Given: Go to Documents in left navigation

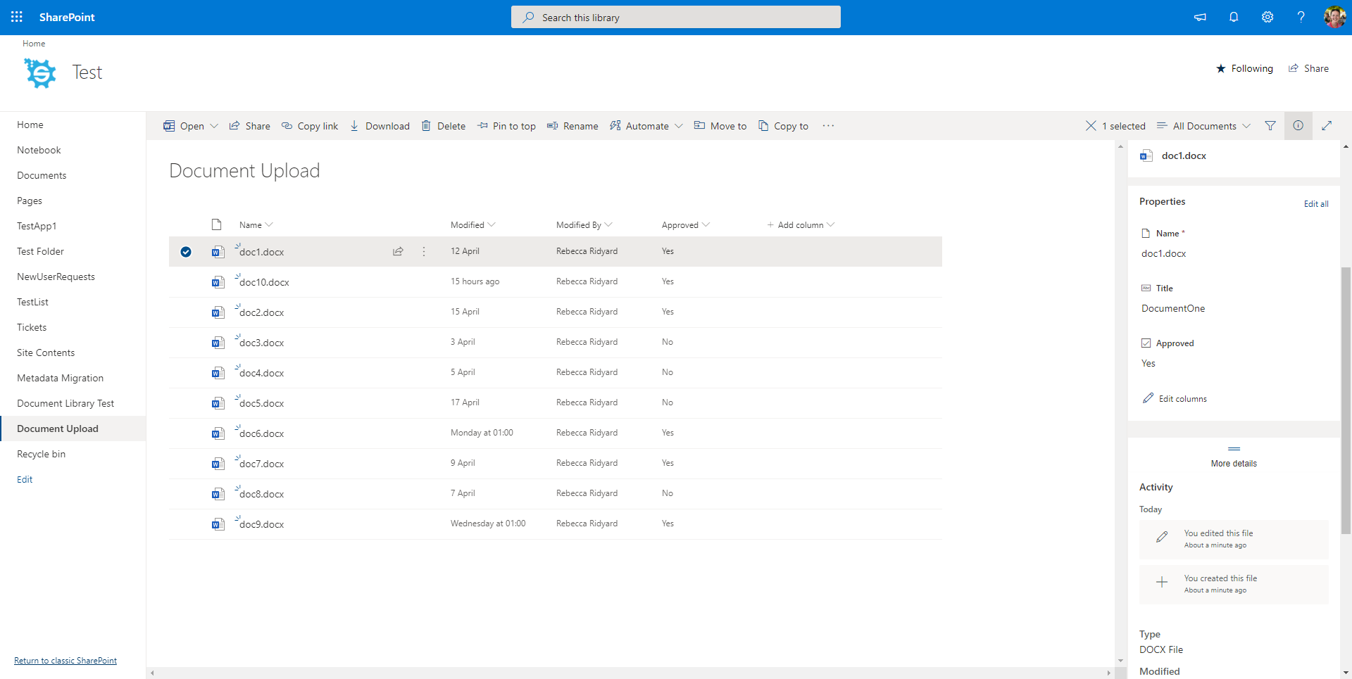Looking at the screenshot, I should click(42, 175).
